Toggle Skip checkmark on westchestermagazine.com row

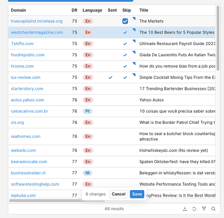[x=125, y=32]
